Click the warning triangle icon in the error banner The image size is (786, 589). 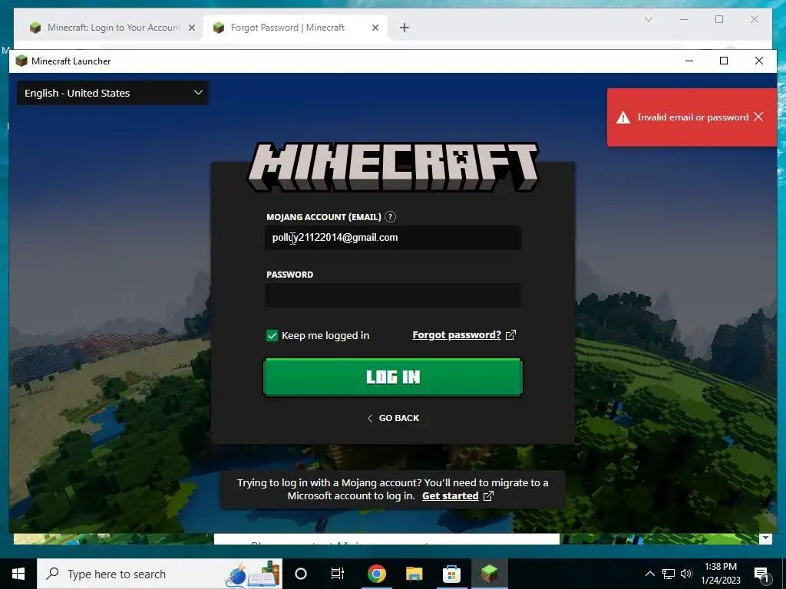click(x=623, y=117)
